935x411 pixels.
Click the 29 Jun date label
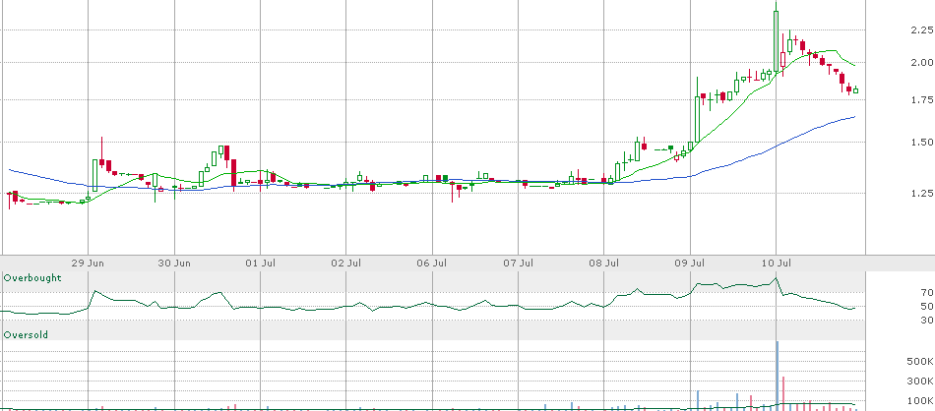[89, 264]
